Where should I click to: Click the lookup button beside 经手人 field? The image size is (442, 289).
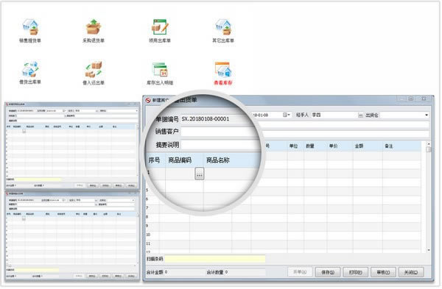click(360, 115)
